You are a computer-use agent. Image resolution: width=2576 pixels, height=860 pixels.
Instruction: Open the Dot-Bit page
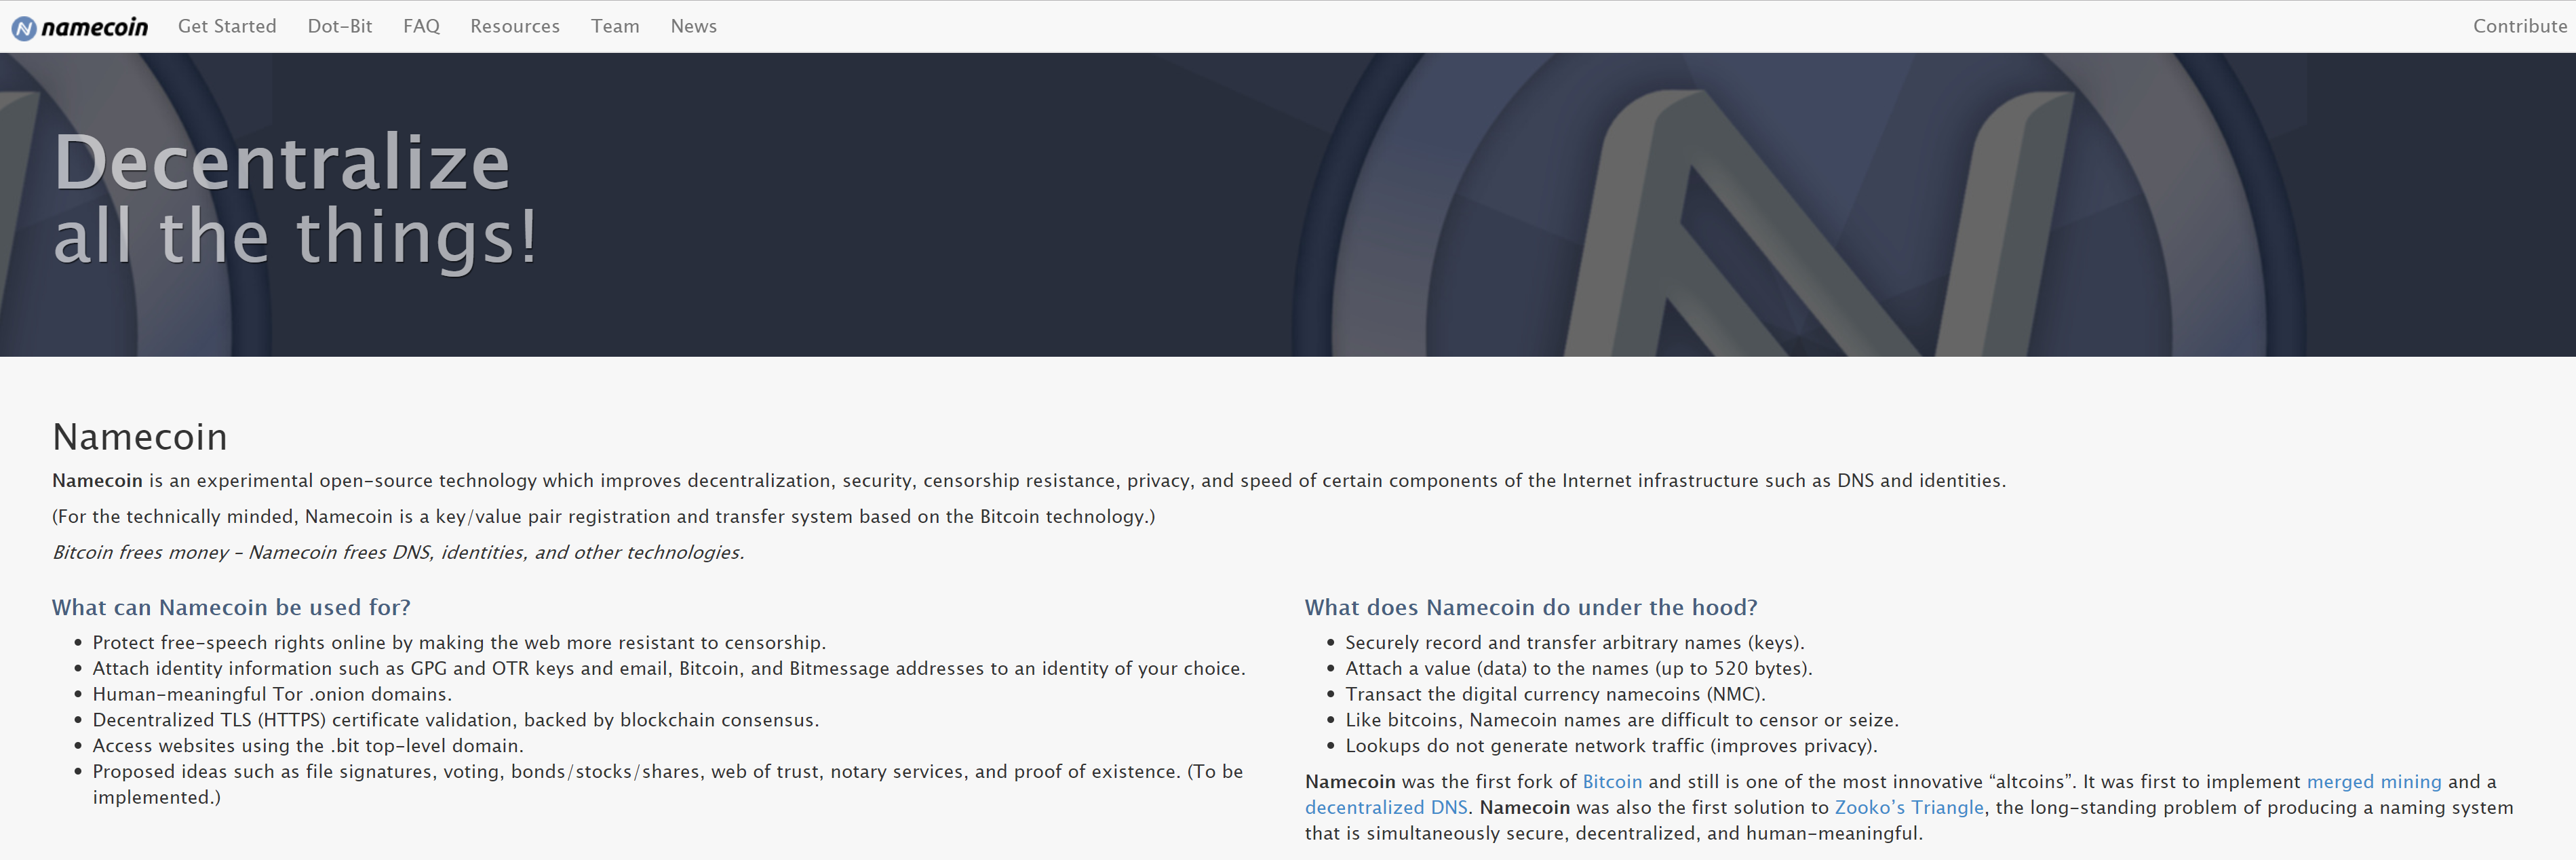coord(340,26)
